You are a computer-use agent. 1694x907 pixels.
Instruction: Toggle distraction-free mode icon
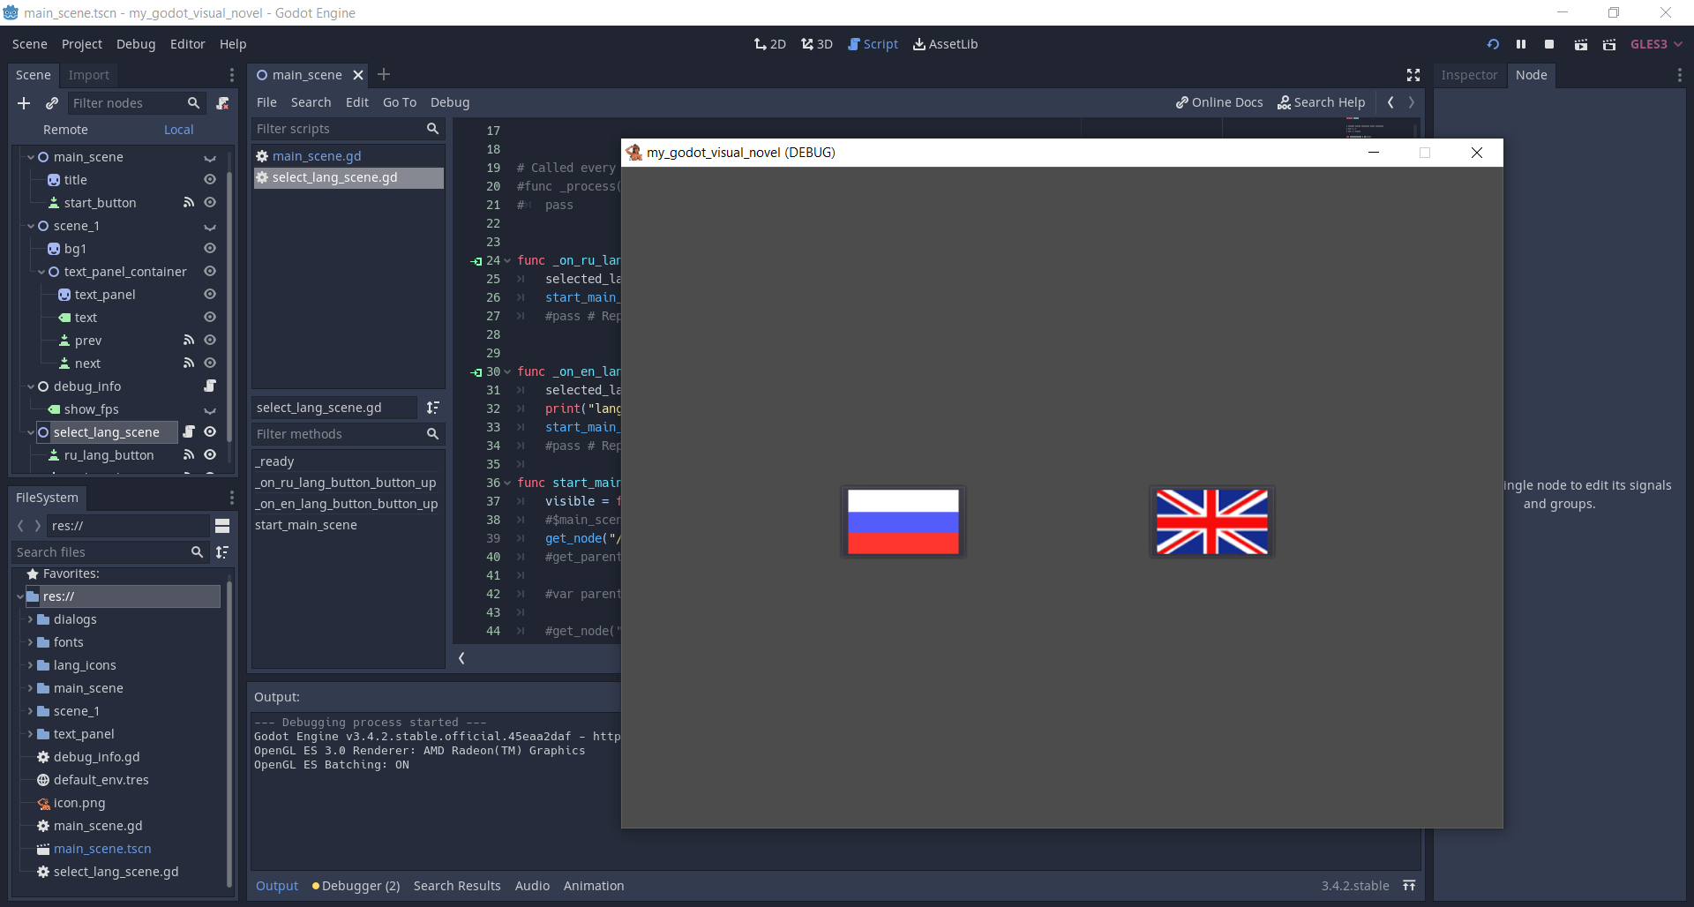click(1413, 75)
